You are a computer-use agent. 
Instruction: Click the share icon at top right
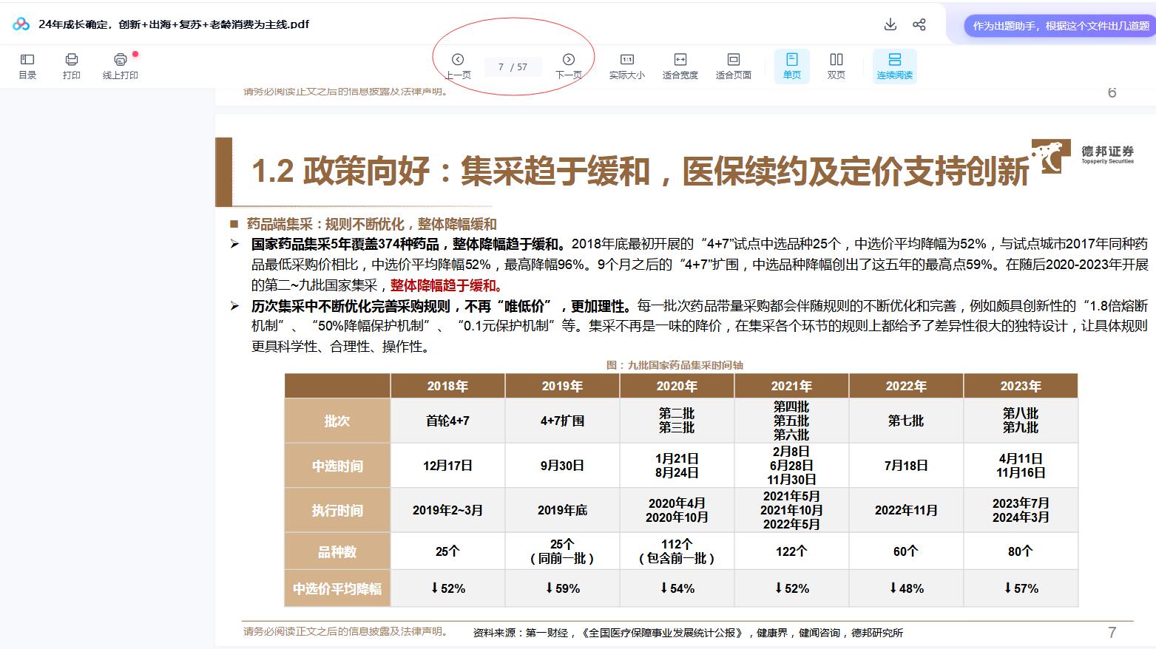(x=919, y=24)
